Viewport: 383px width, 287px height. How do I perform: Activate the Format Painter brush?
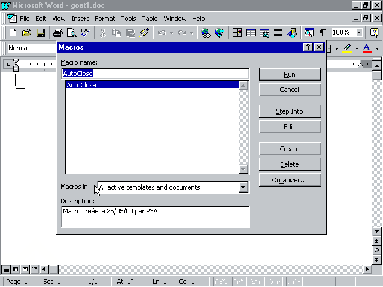click(144, 33)
